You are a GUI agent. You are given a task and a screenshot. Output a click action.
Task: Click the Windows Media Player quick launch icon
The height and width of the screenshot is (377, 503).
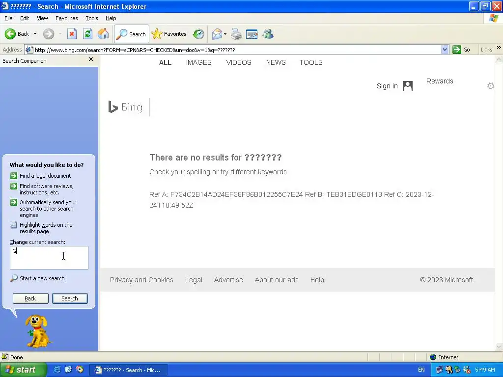click(x=80, y=370)
